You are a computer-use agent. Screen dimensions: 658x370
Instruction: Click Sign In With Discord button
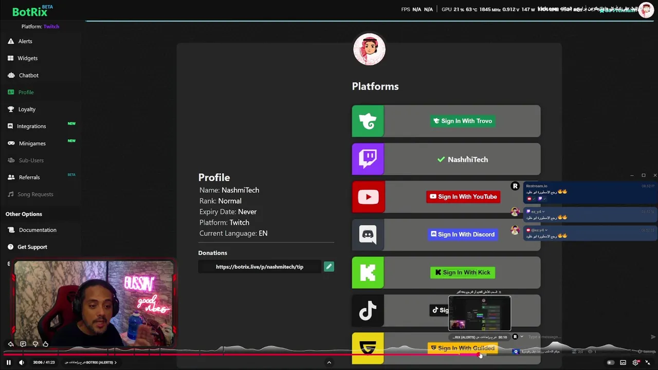pyautogui.click(x=462, y=234)
